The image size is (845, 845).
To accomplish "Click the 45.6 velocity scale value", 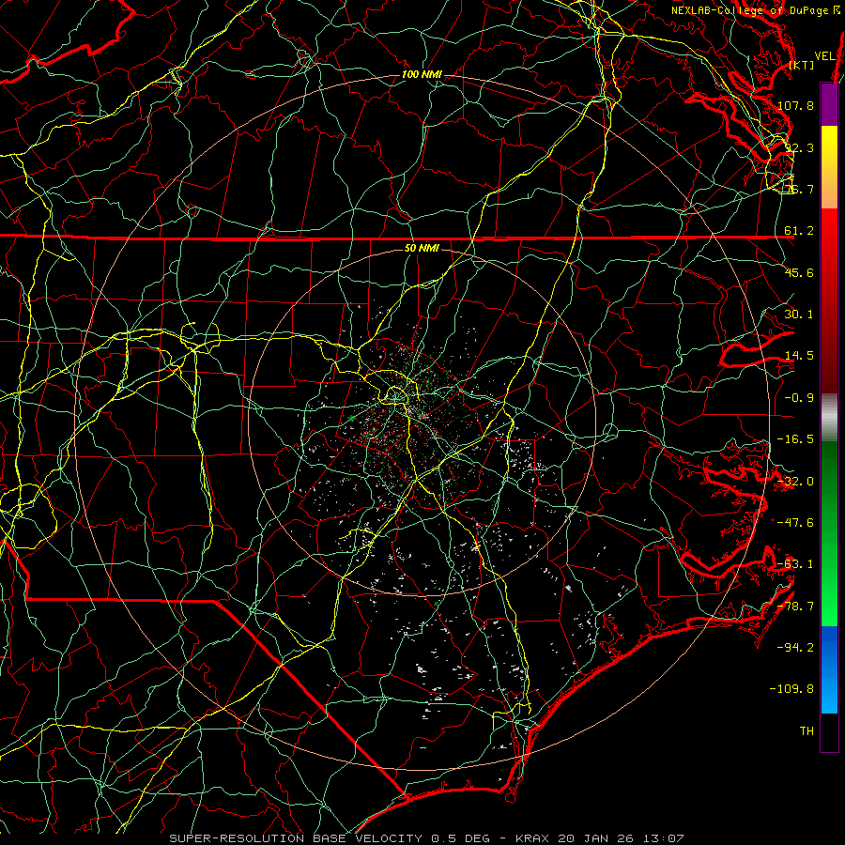I will (x=799, y=272).
